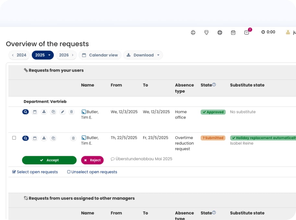
Task: Download the Overtime reduction request entry
Action: click(44, 138)
